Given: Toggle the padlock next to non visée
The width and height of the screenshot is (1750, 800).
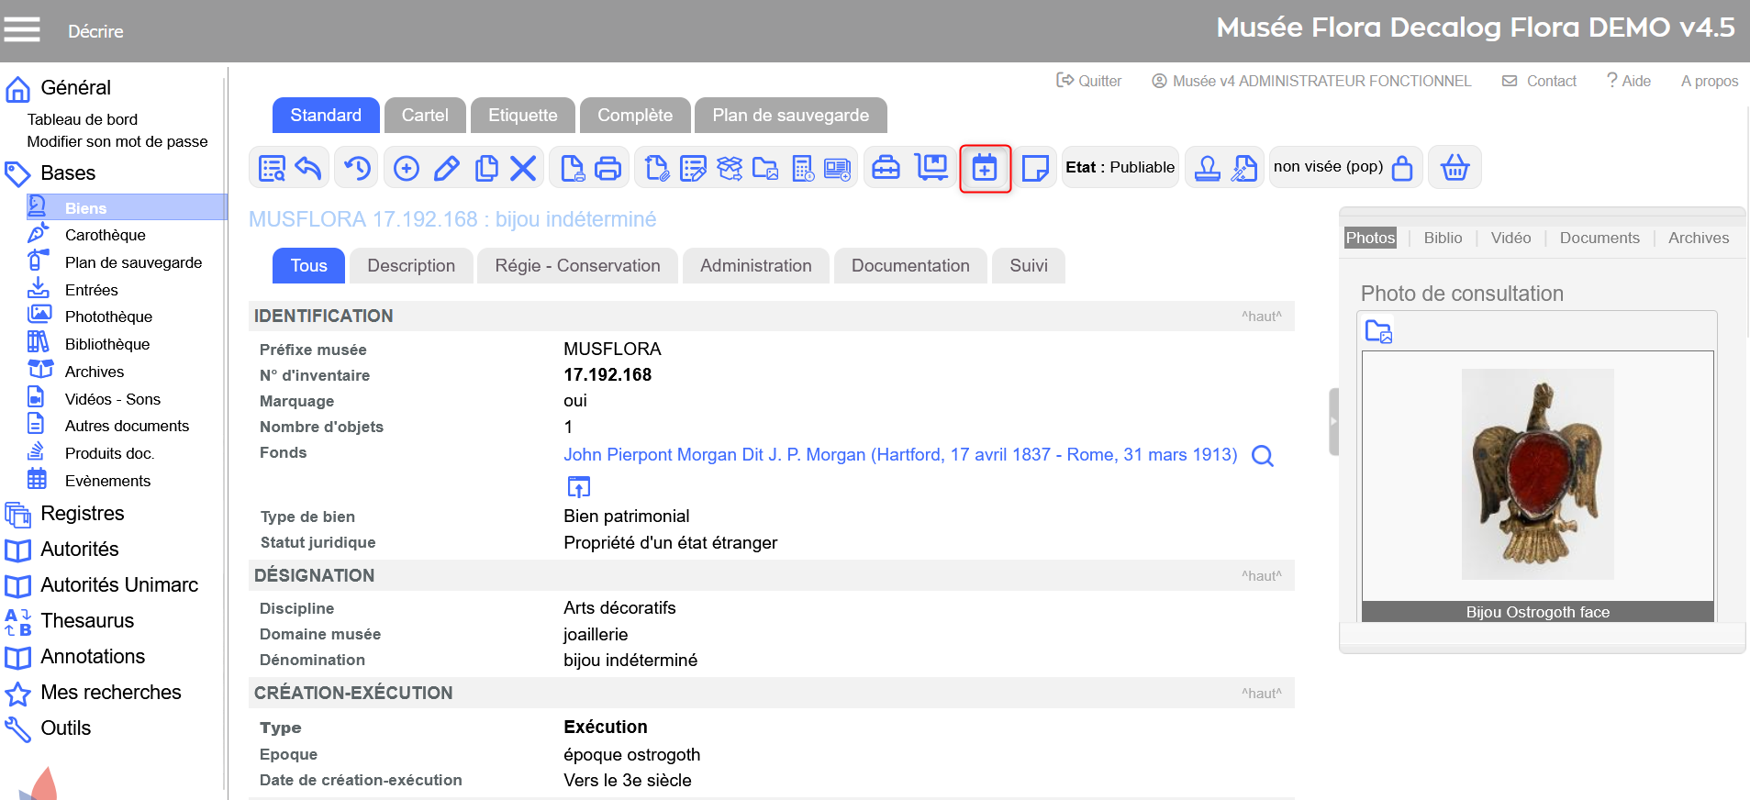Looking at the screenshot, I should tap(1402, 168).
